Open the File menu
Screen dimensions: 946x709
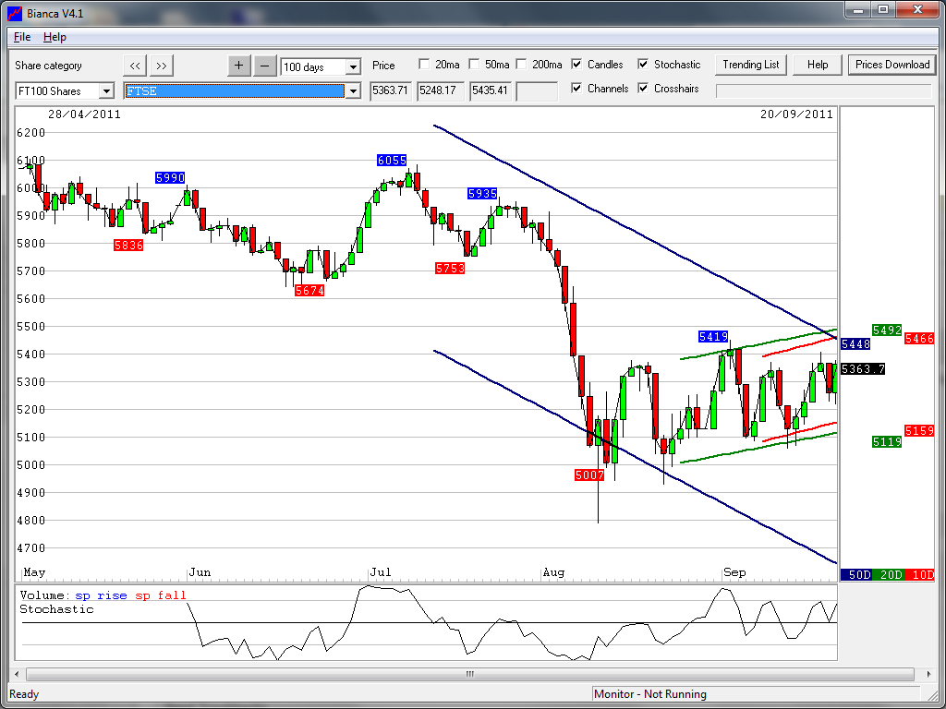(x=22, y=37)
